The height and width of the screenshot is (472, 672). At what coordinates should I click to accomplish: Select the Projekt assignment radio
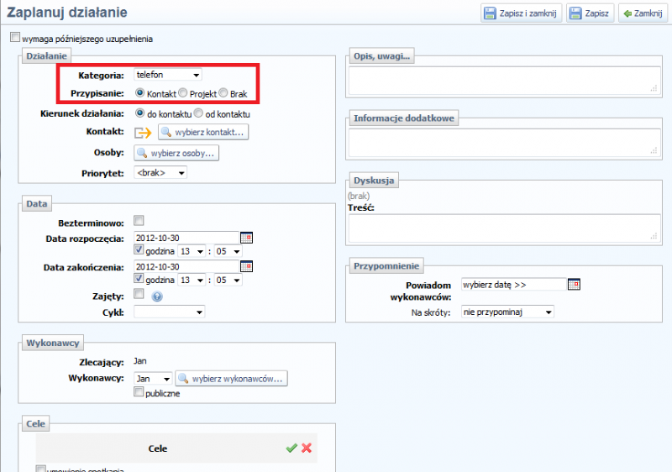(182, 92)
